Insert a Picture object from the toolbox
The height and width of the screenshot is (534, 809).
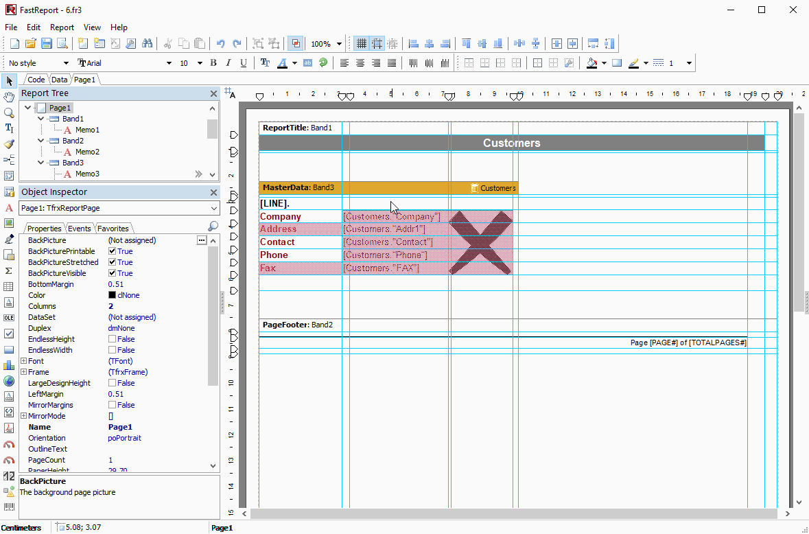coord(9,223)
